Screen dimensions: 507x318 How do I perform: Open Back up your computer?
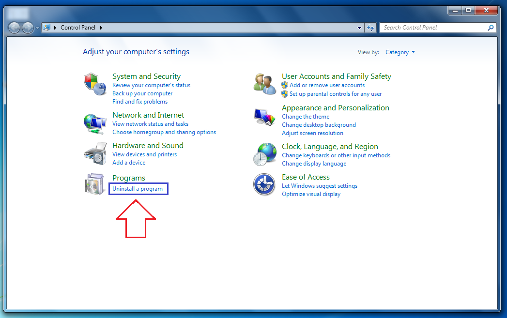[x=142, y=93]
